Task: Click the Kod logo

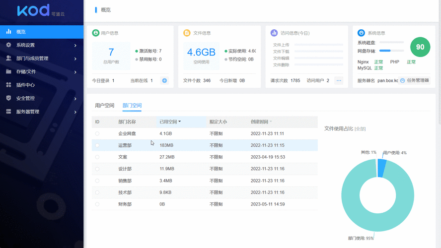Action: coord(41,10)
